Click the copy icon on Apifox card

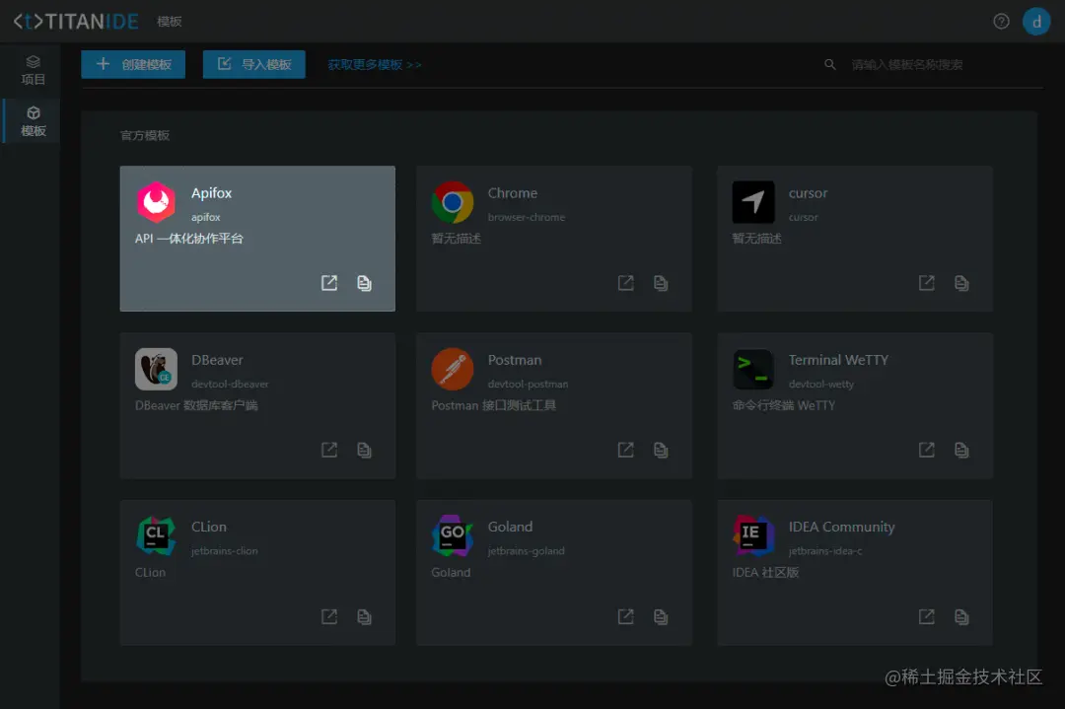pos(364,282)
